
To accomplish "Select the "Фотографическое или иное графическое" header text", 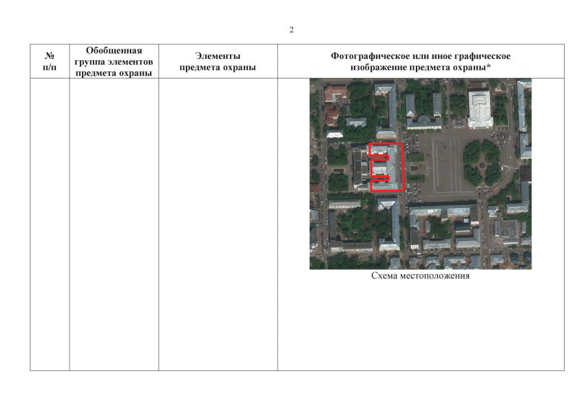I will tap(420, 56).
